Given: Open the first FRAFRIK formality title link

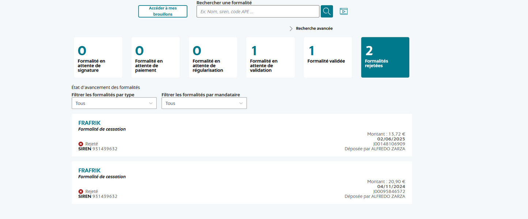Looking at the screenshot, I should [x=89, y=123].
